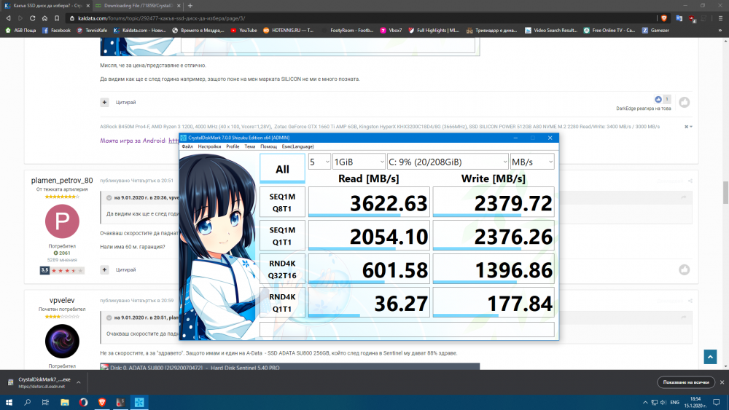Open Windows search magnifier on the taskbar

[x=28, y=402]
